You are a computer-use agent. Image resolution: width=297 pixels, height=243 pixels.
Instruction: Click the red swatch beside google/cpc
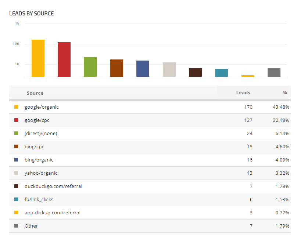coord(16,120)
